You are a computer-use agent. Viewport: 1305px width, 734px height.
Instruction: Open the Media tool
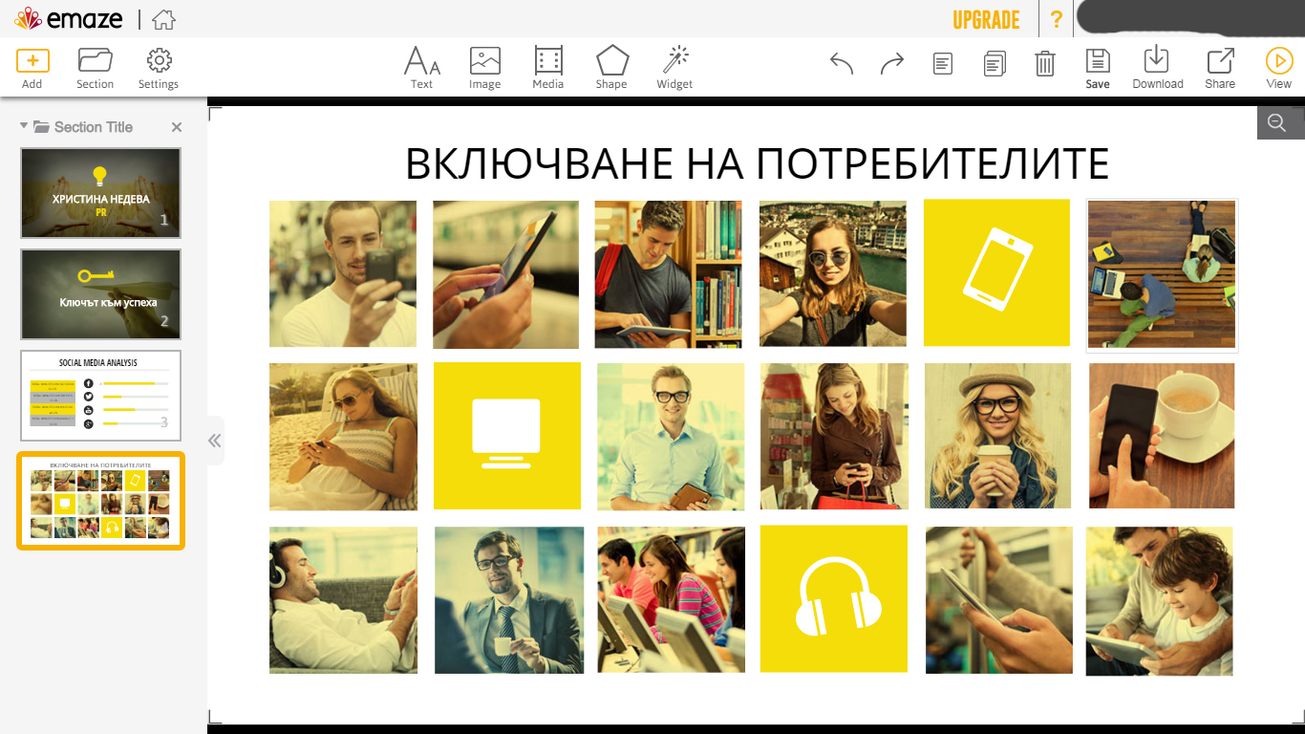[547, 62]
